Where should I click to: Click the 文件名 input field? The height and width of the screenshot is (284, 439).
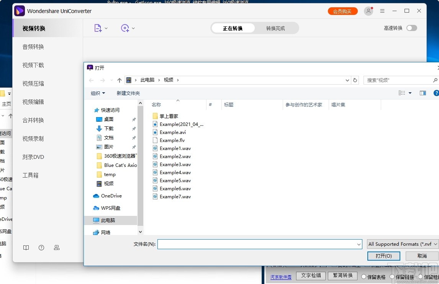(x=260, y=244)
